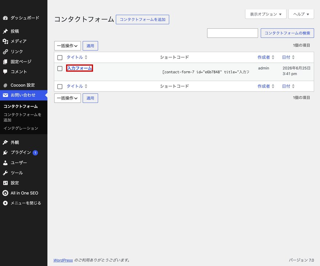Open インテグレーション submenu item
This screenshot has width=320, height=266.
(21, 128)
